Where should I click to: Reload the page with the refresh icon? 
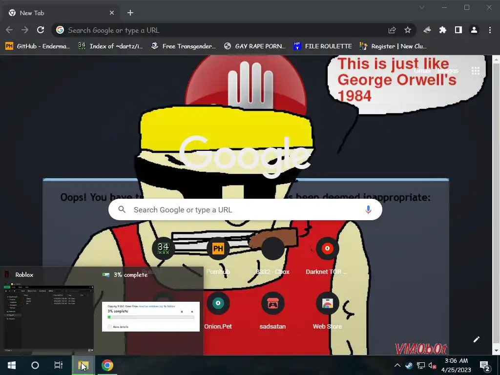click(41, 30)
